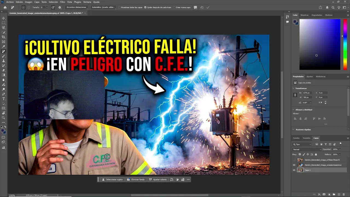Image resolution: width=350 pixels, height=197 pixels.
Task: Hide the Capa 1 layer
Action: (294, 170)
